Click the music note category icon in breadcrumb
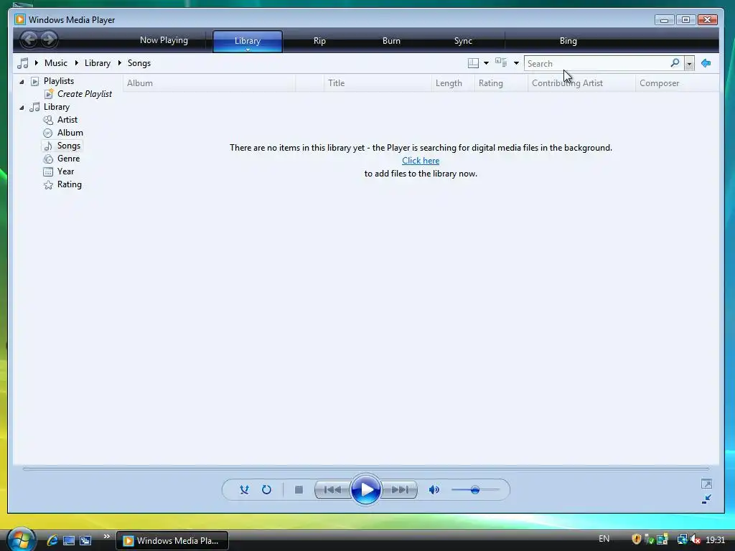The width and height of the screenshot is (735, 551). coord(22,63)
